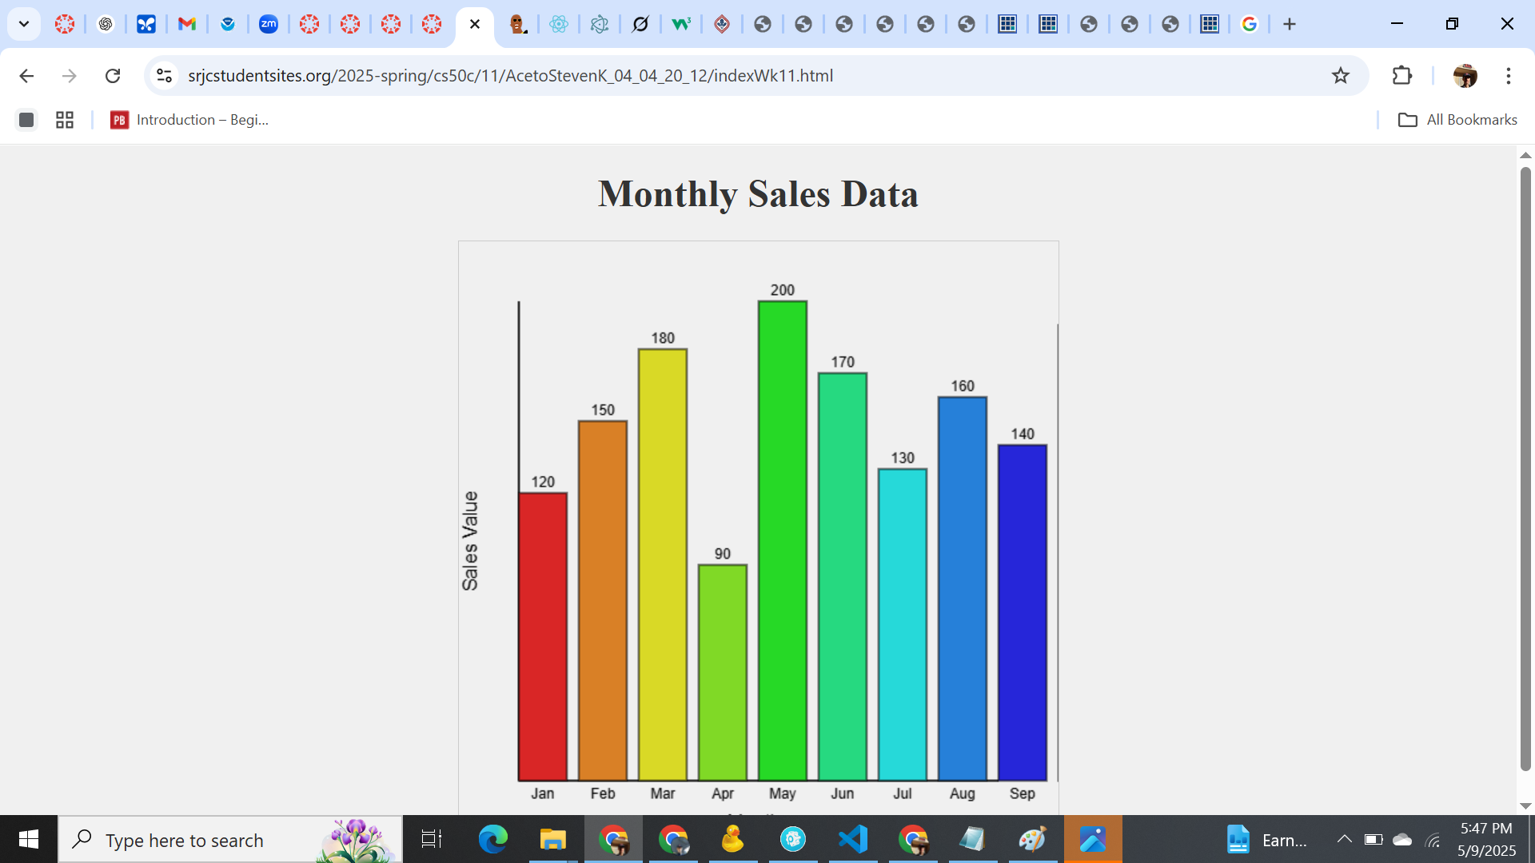Click the green May bar
This screenshot has height=863, width=1535.
pos(782,540)
